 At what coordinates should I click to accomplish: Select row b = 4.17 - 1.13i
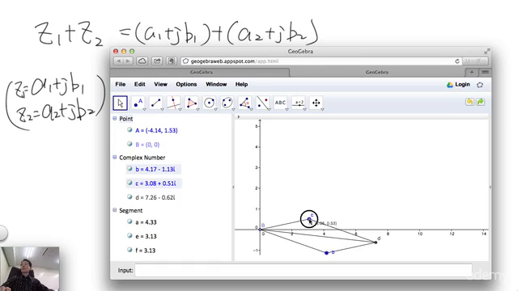[155, 169]
